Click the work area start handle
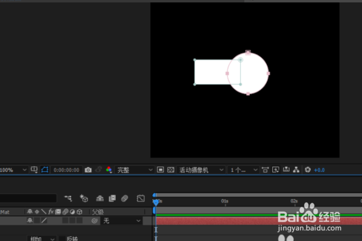Viewport: 362px width, 241px height. coord(154,210)
